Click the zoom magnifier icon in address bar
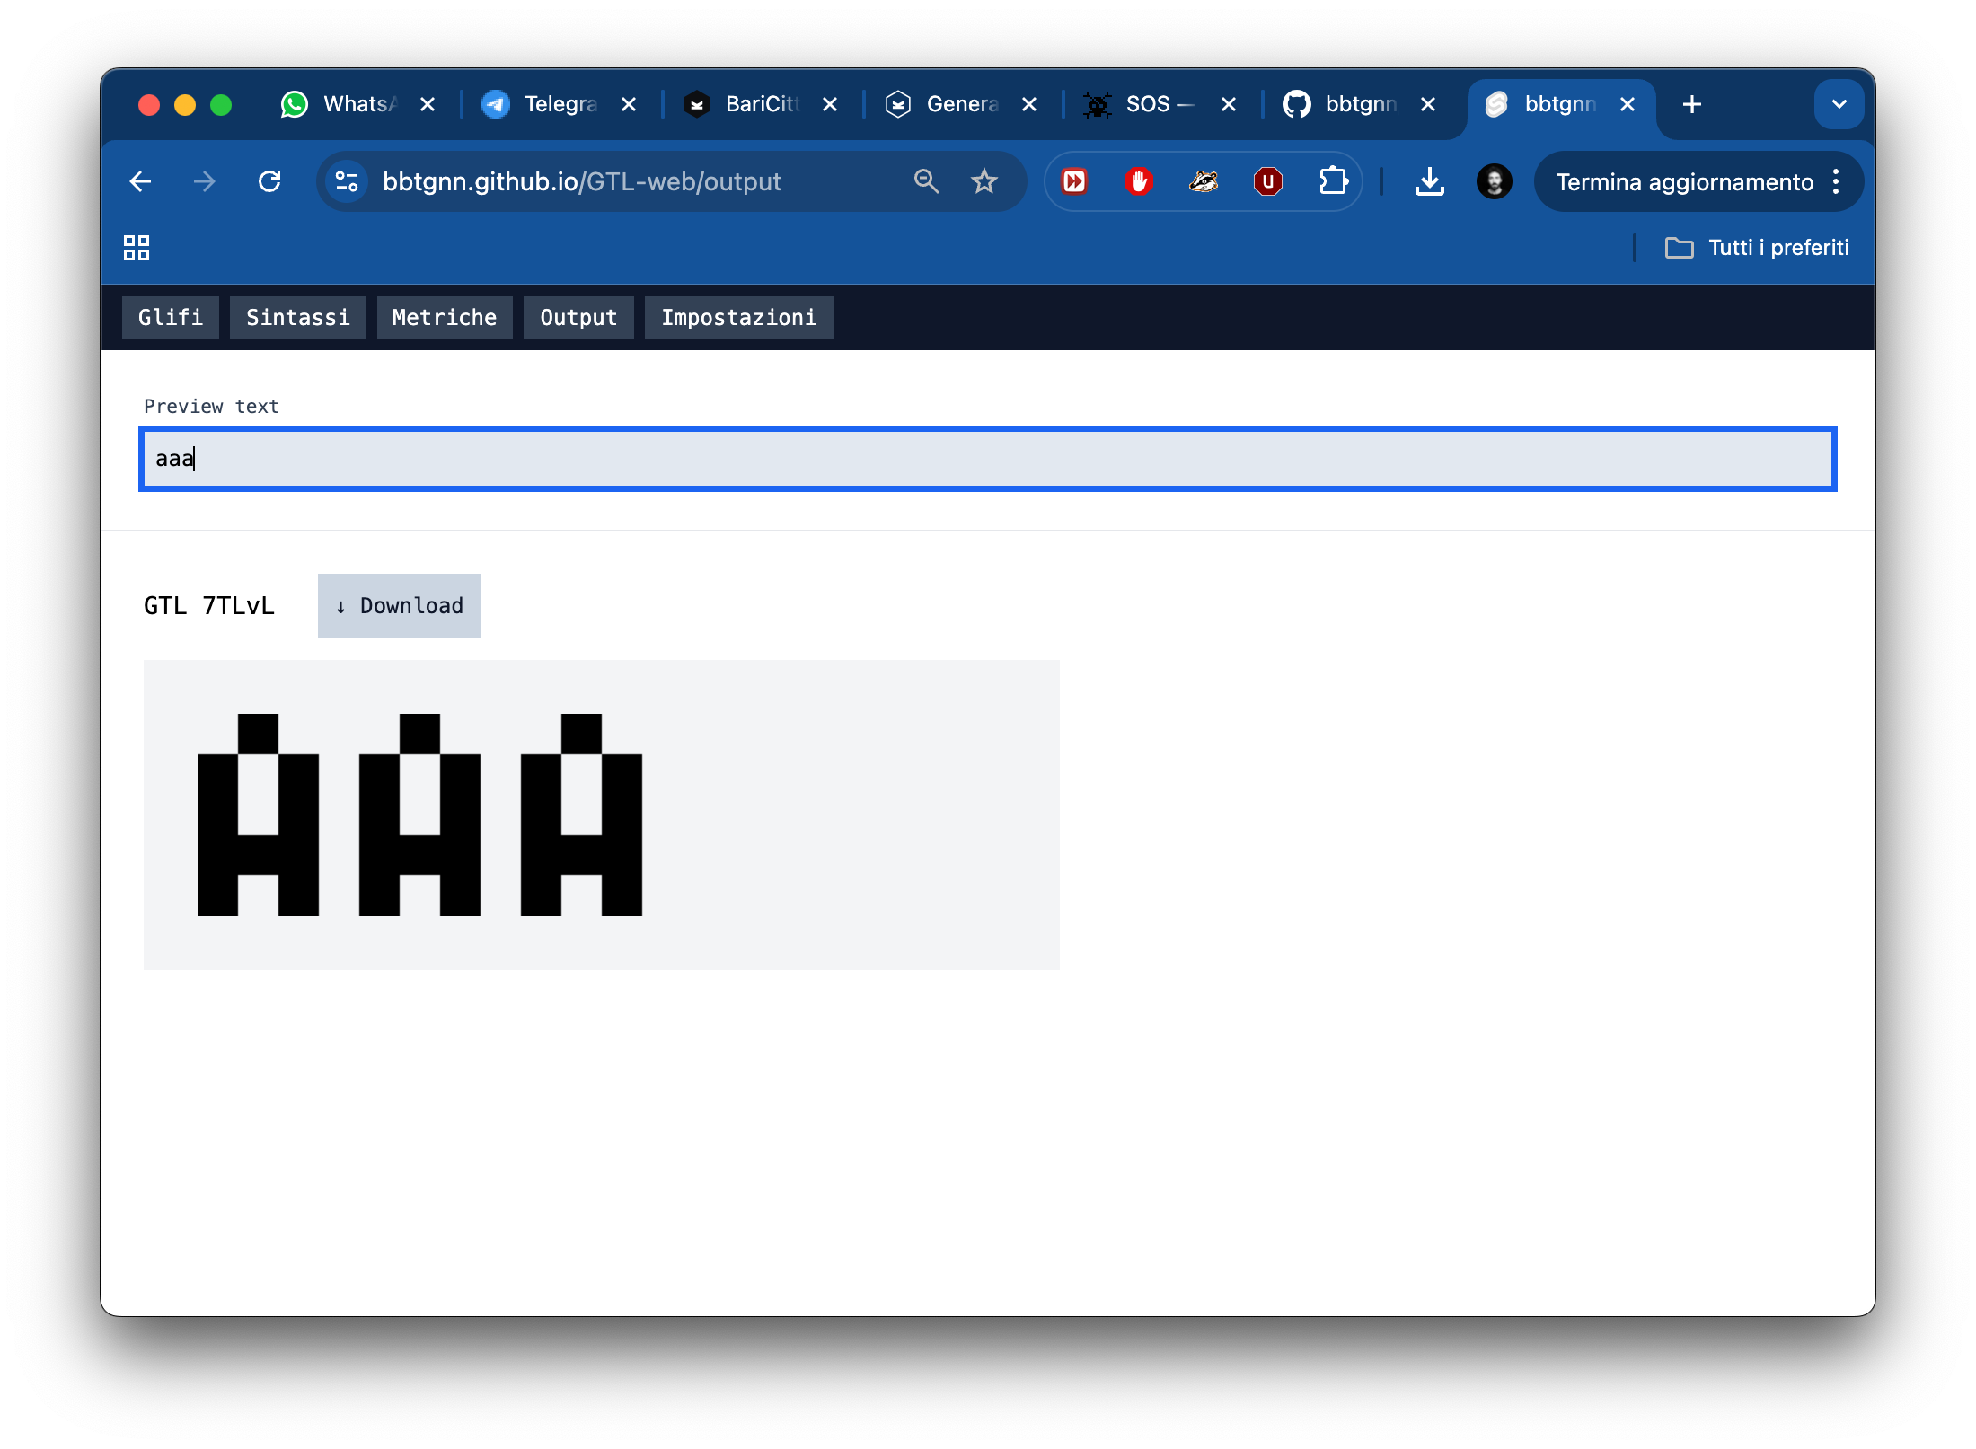This screenshot has width=1976, height=1449. pos(926,182)
